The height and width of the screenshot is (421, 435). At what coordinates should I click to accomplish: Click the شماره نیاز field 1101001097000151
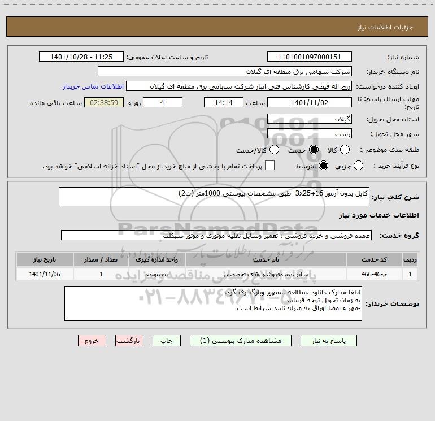[310, 57]
